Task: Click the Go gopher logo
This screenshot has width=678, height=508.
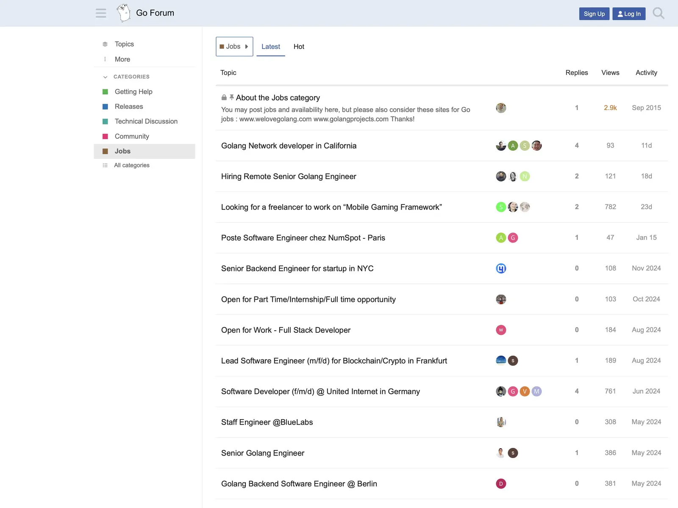Action: (124, 13)
